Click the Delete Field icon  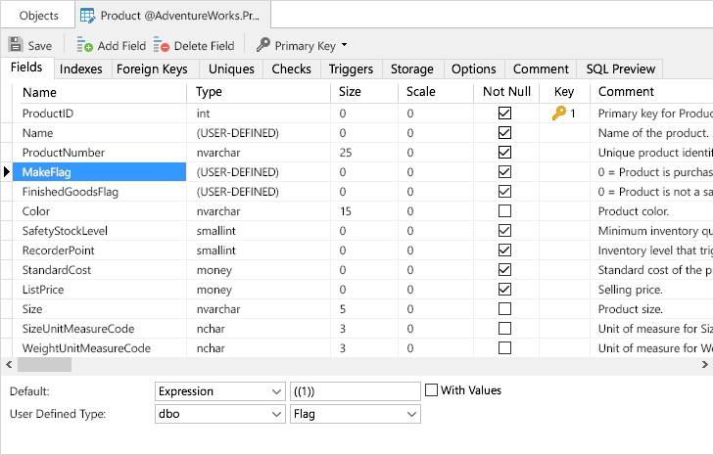162,45
